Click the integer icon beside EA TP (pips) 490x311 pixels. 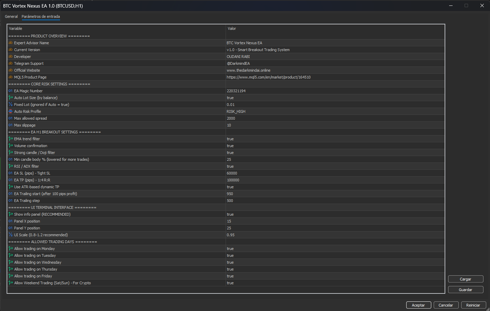[10, 180]
